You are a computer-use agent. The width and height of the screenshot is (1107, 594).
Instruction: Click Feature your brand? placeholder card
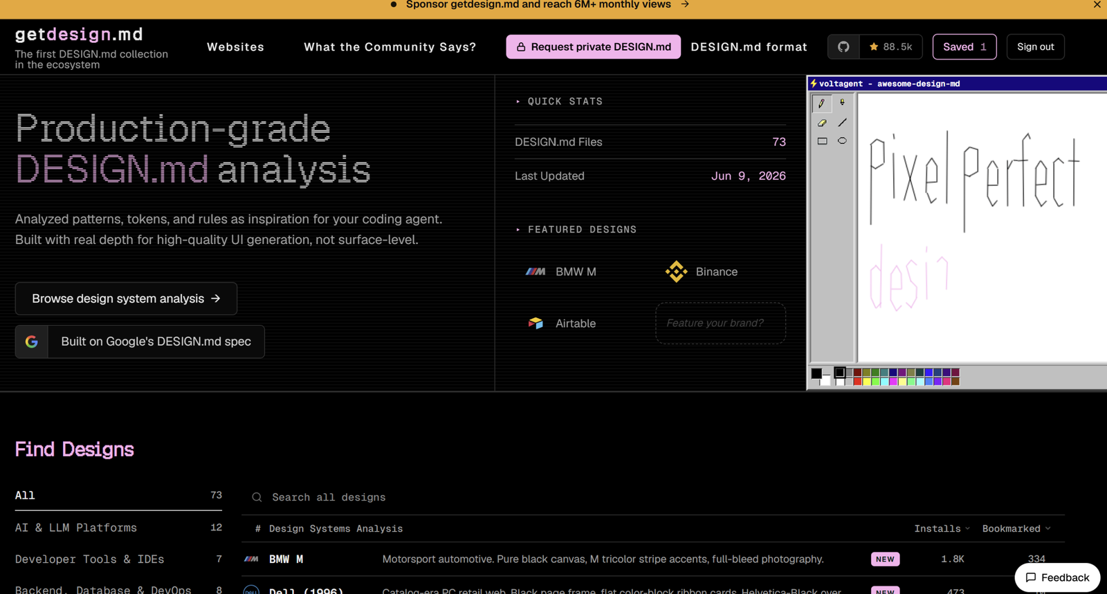coord(720,323)
